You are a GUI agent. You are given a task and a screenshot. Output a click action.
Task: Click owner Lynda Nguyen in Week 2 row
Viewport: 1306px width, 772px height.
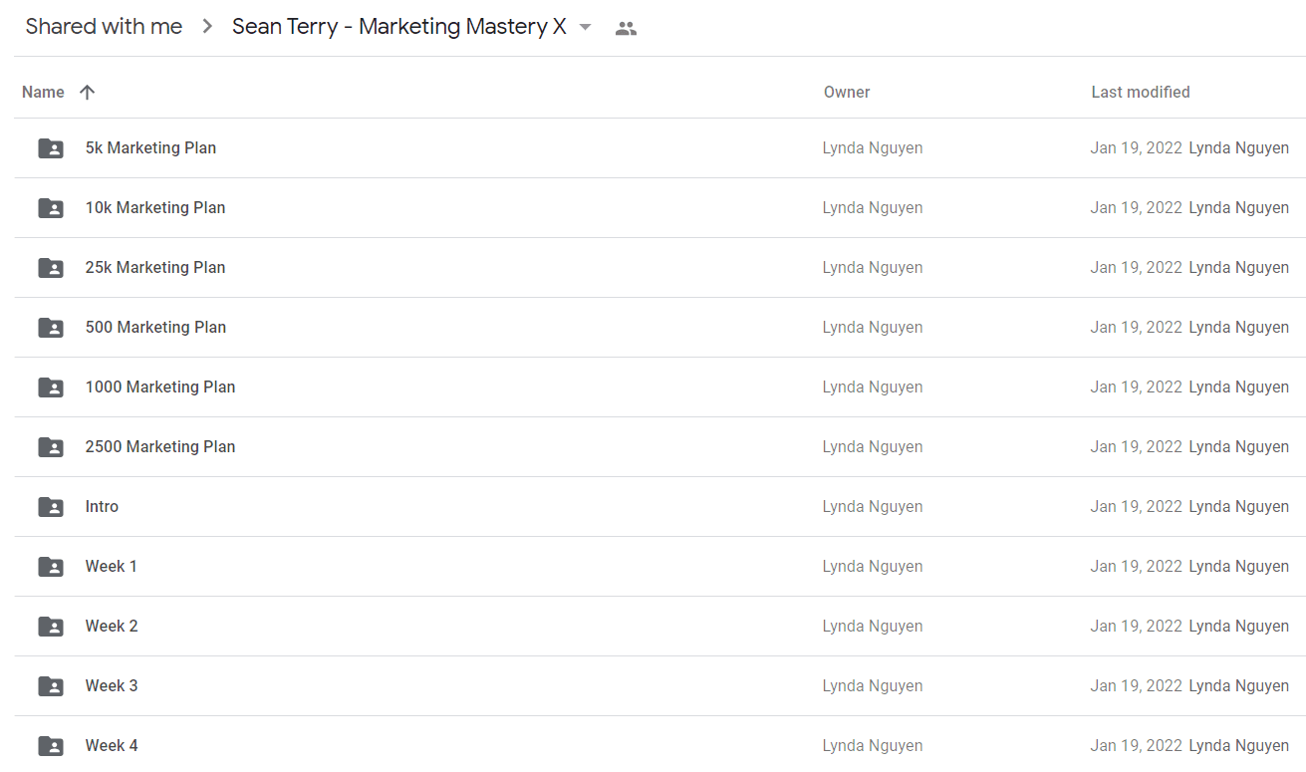(873, 626)
